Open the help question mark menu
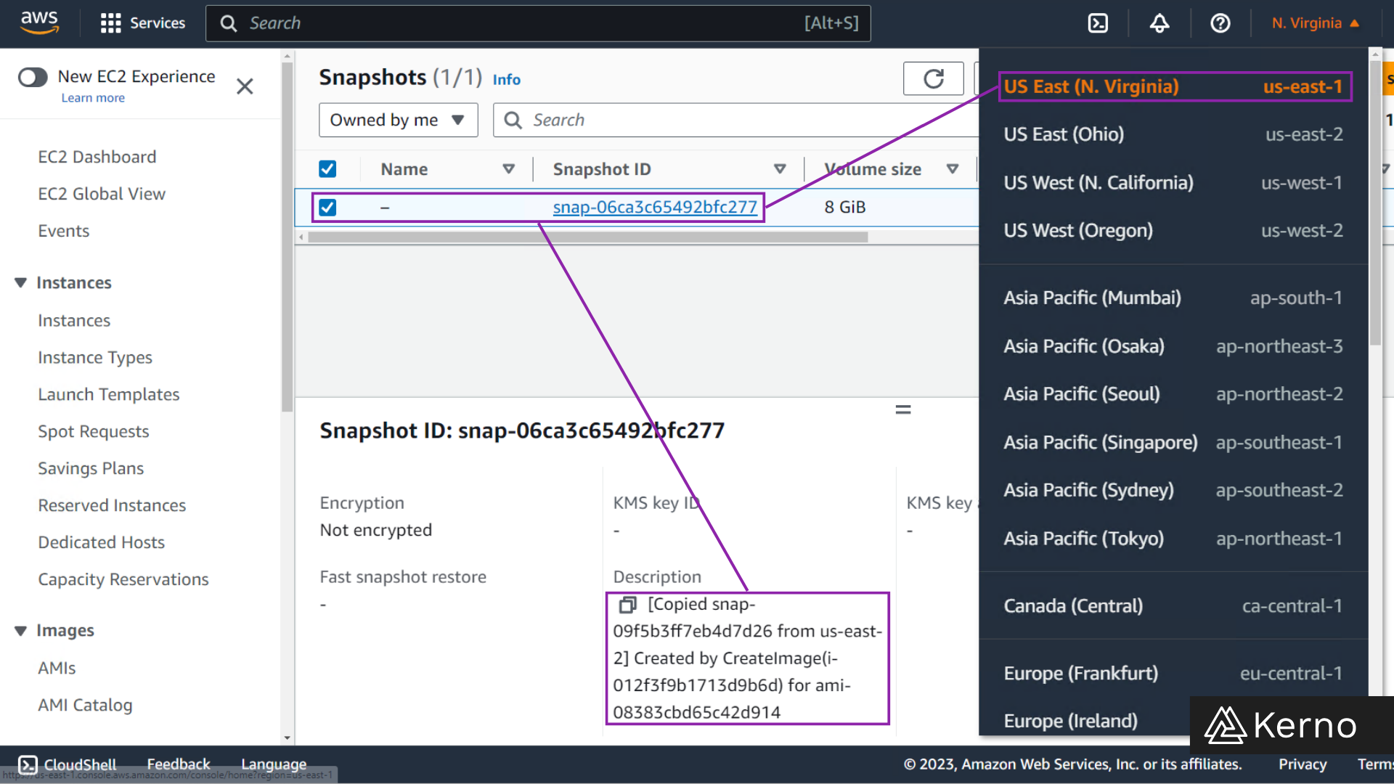The height and width of the screenshot is (784, 1394). (x=1220, y=23)
